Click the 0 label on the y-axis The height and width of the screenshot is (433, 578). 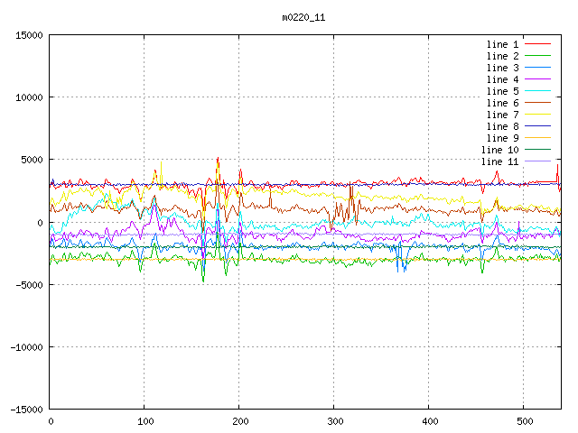point(42,222)
